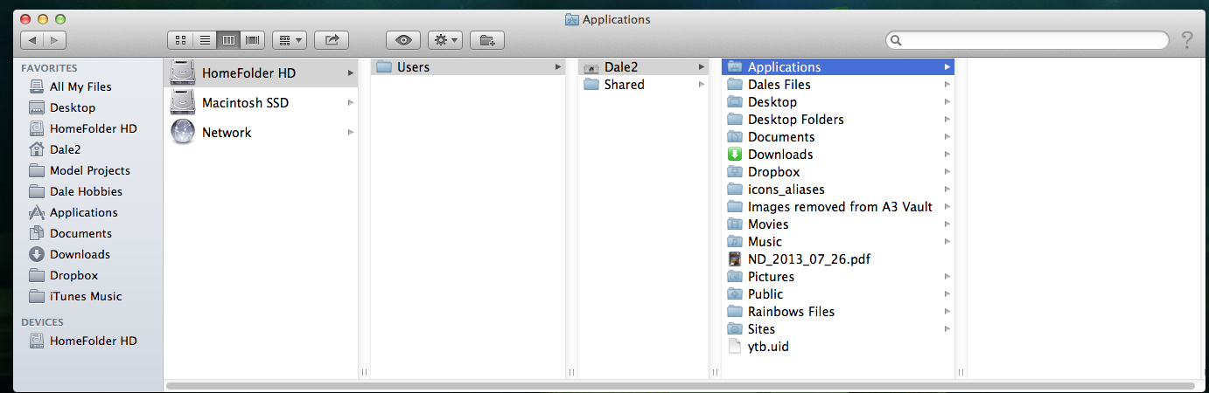Switch to column view

click(228, 40)
